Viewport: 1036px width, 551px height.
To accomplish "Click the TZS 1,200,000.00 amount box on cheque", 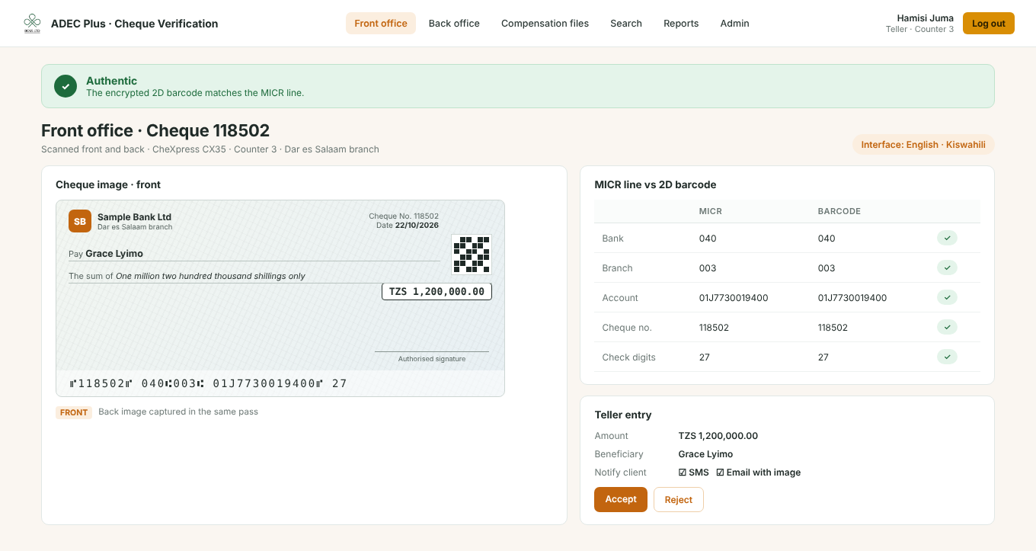I will pyautogui.click(x=436, y=292).
